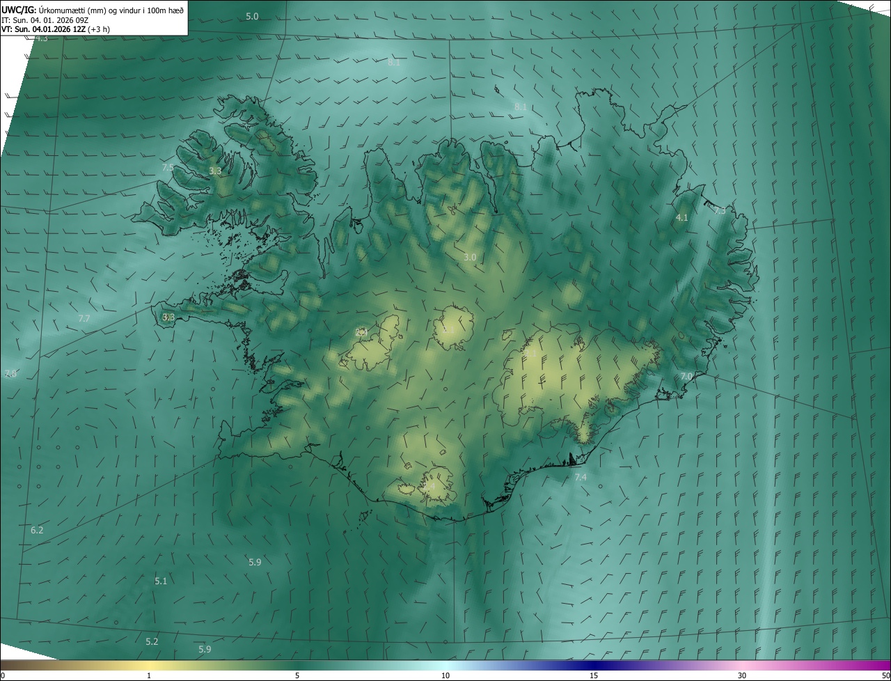Click the 3.0 value label on the map
Viewport: 891px width, 681px height.
pyautogui.click(x=470, y=257)
